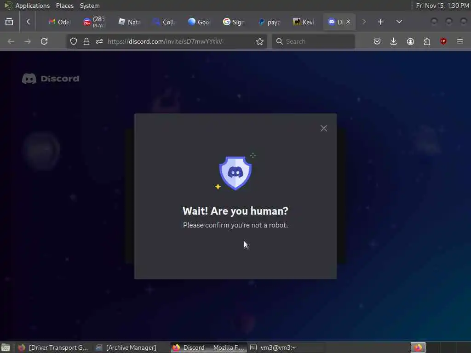471x353 pixels.
Task: Switch to the 'Goo' tab
Action: 199,22
